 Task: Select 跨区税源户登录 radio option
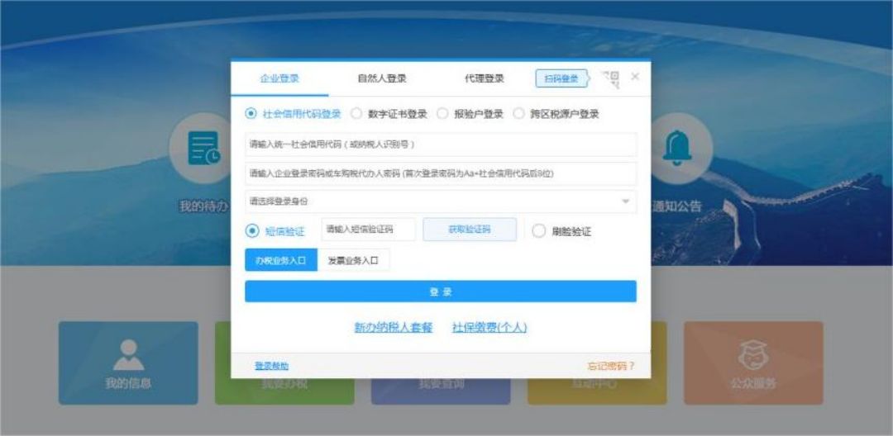pyautogui.click(x=518, y=114)
